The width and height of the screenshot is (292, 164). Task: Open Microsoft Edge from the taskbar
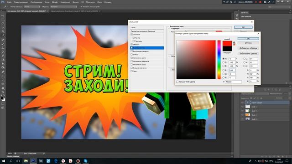(56, 161)
